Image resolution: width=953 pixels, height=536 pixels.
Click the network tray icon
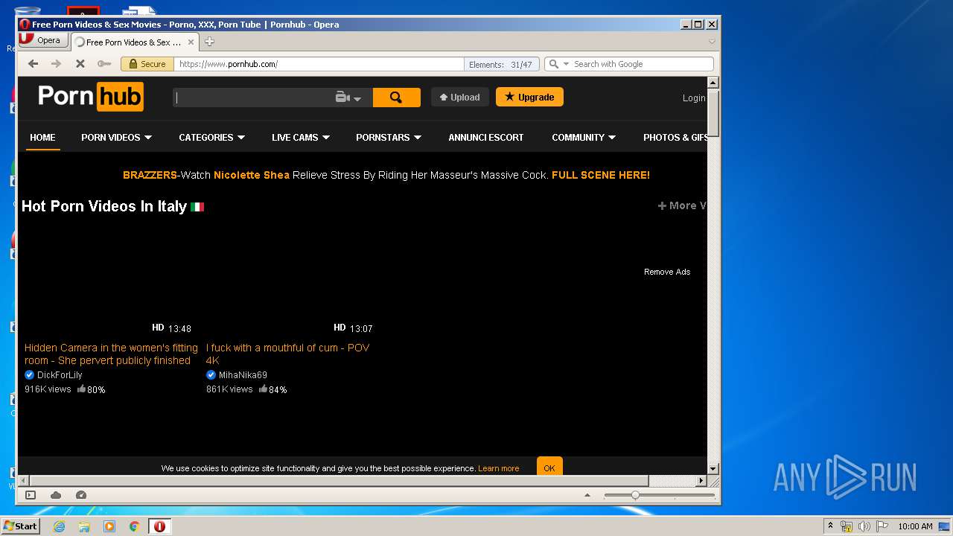847,526
